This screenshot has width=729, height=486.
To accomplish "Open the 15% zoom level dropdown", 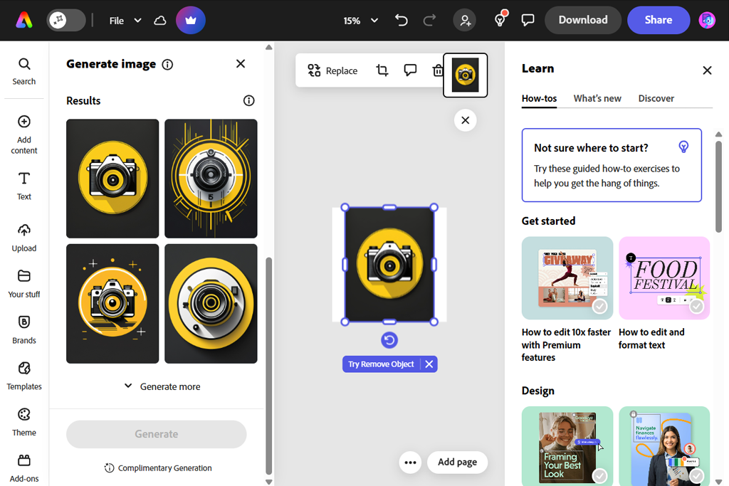I will (x=360, y=21).
